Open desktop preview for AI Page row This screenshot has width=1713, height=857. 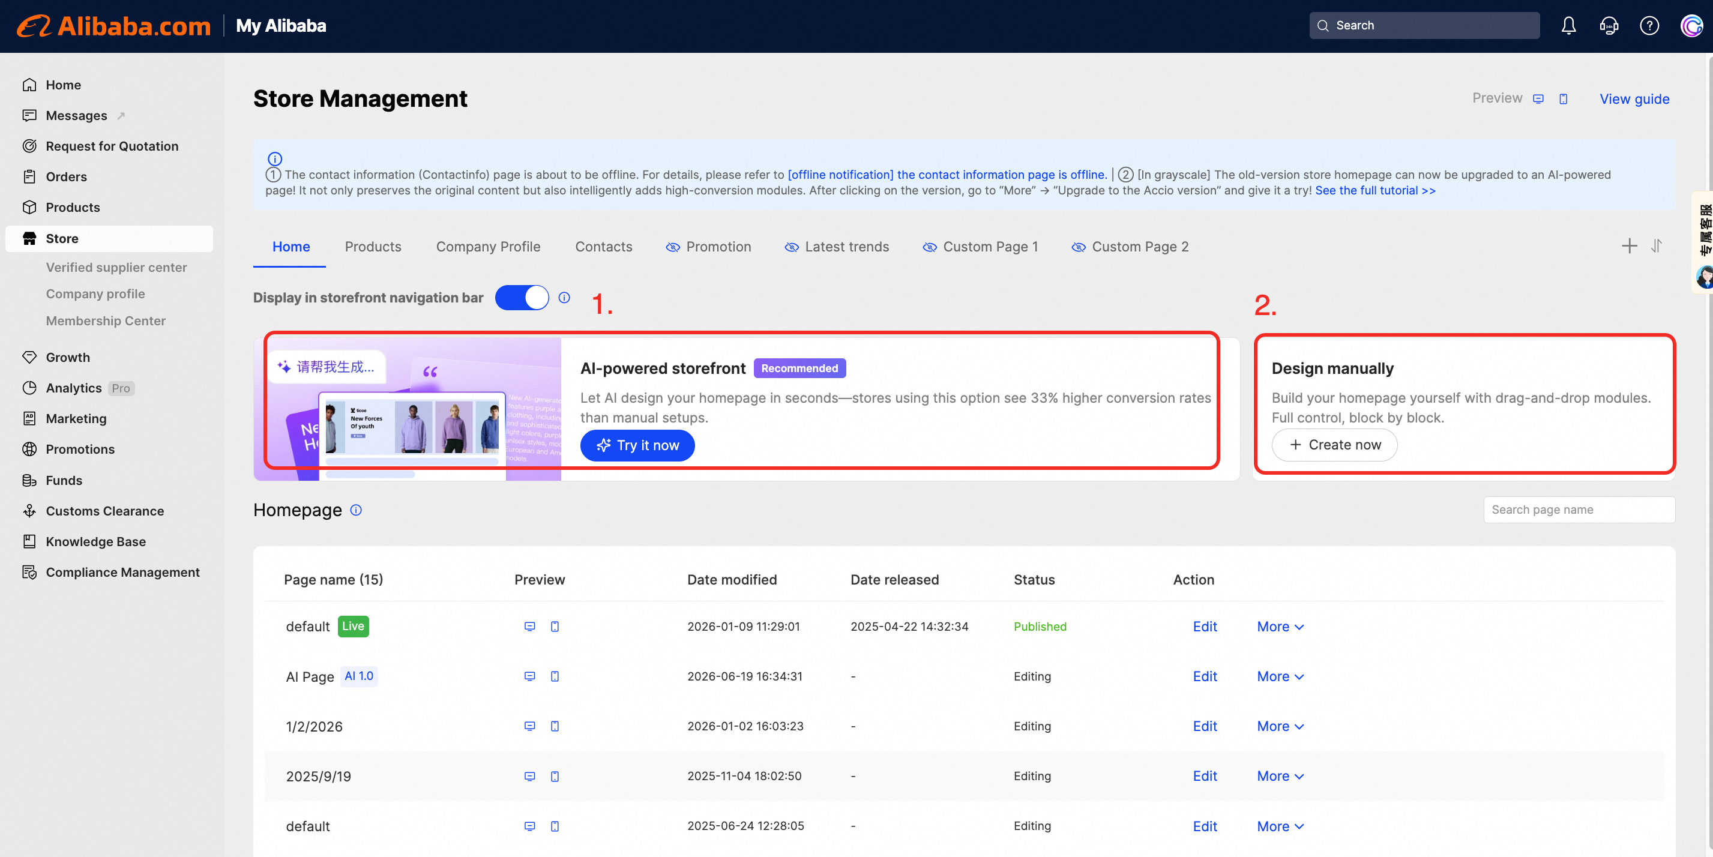click(x=529, y=676)
